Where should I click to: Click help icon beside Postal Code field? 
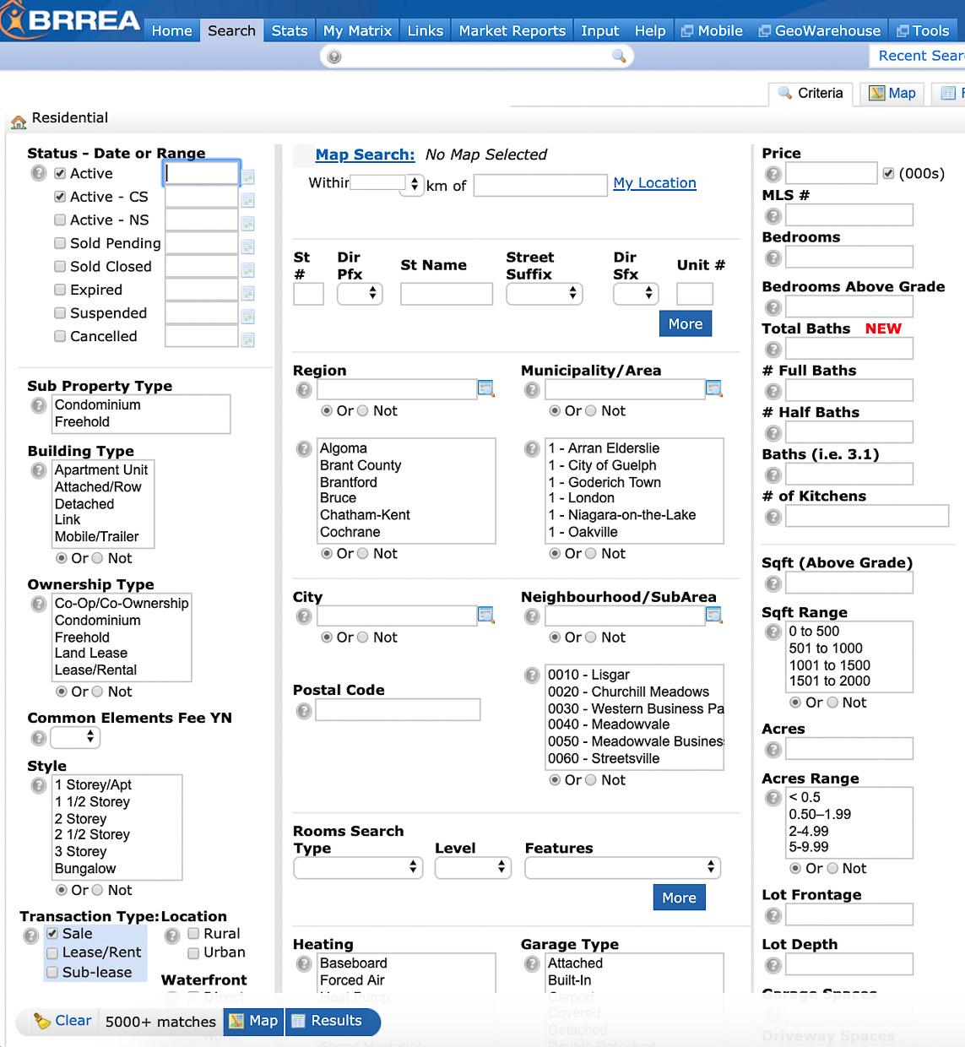(x=304, y=711)
